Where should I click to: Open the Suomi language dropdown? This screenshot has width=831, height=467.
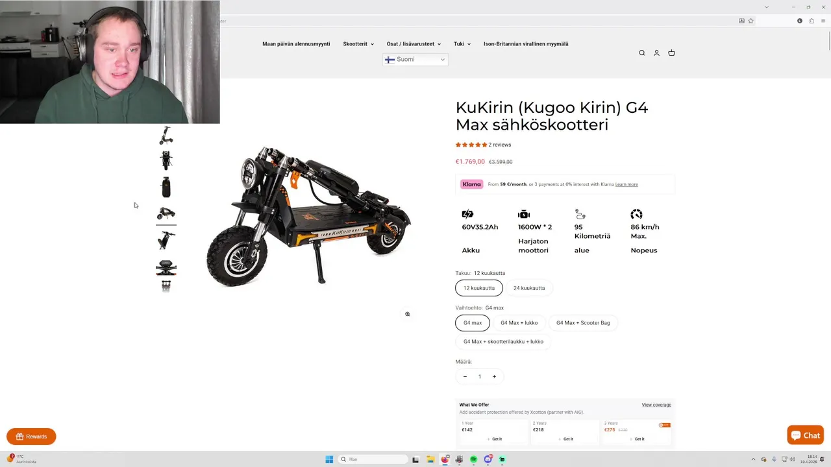pos(415,60)
